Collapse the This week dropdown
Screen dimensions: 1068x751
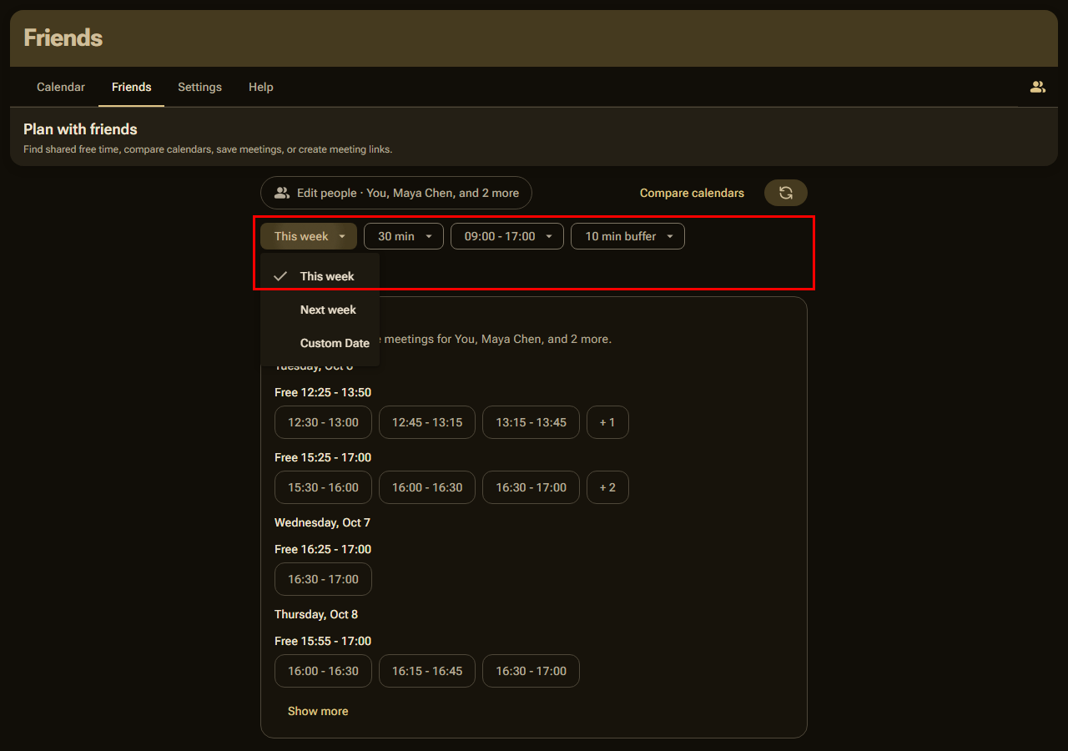click(309, 236)
